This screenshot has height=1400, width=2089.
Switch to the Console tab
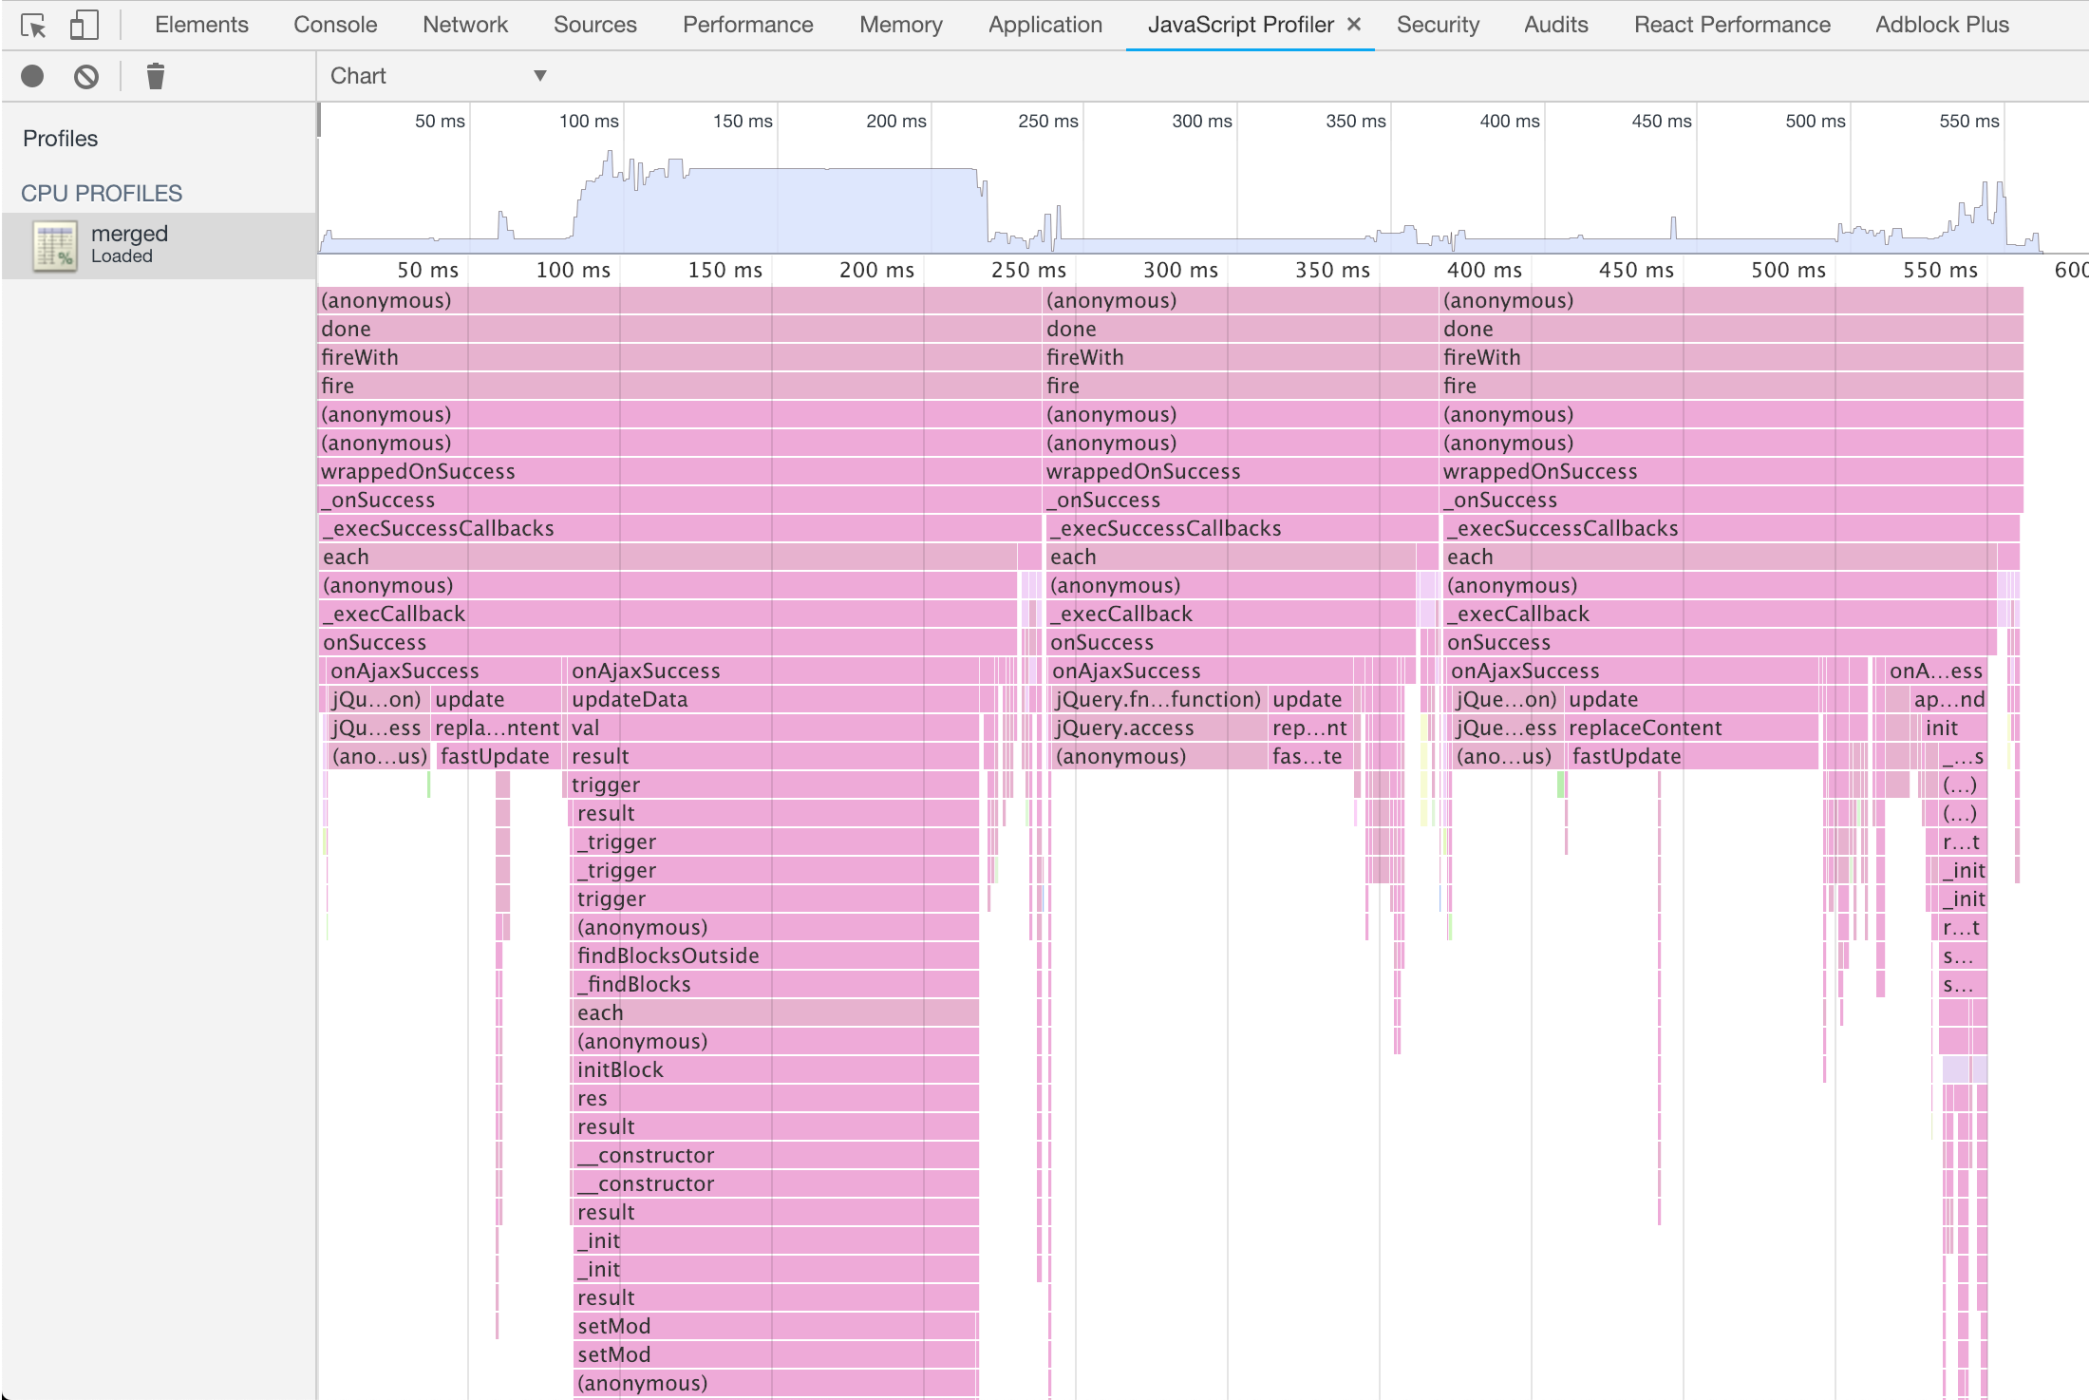click(335, 25)
